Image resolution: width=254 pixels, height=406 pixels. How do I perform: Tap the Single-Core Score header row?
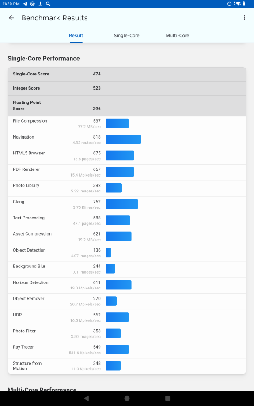click(x=127, y=74)
